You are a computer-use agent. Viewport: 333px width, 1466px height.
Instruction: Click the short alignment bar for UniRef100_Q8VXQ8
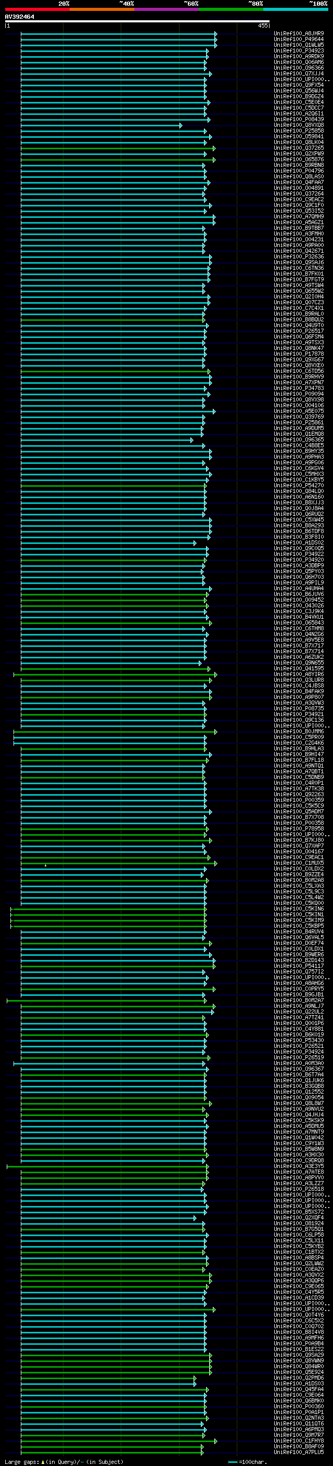coord(101,125)
